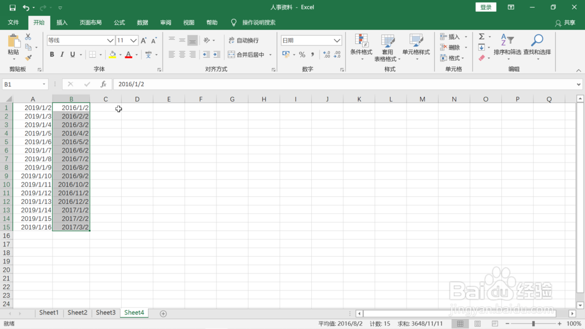Open the File (文件) tab
This screenshot has height=329, width=585.
[x=13, y=23]
